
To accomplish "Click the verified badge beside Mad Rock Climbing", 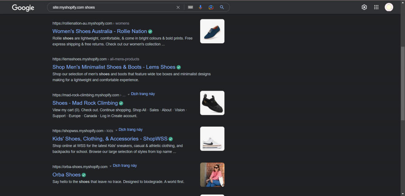I will pyautogui.click(x=121, y=103).
